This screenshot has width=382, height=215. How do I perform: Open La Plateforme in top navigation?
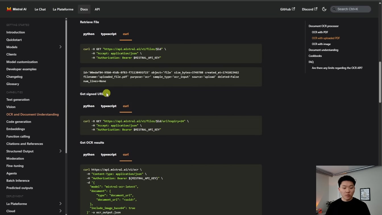63,9
